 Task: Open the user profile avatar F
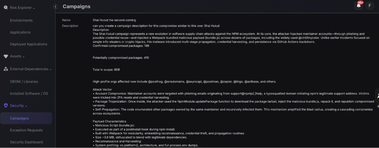(370, 6)
